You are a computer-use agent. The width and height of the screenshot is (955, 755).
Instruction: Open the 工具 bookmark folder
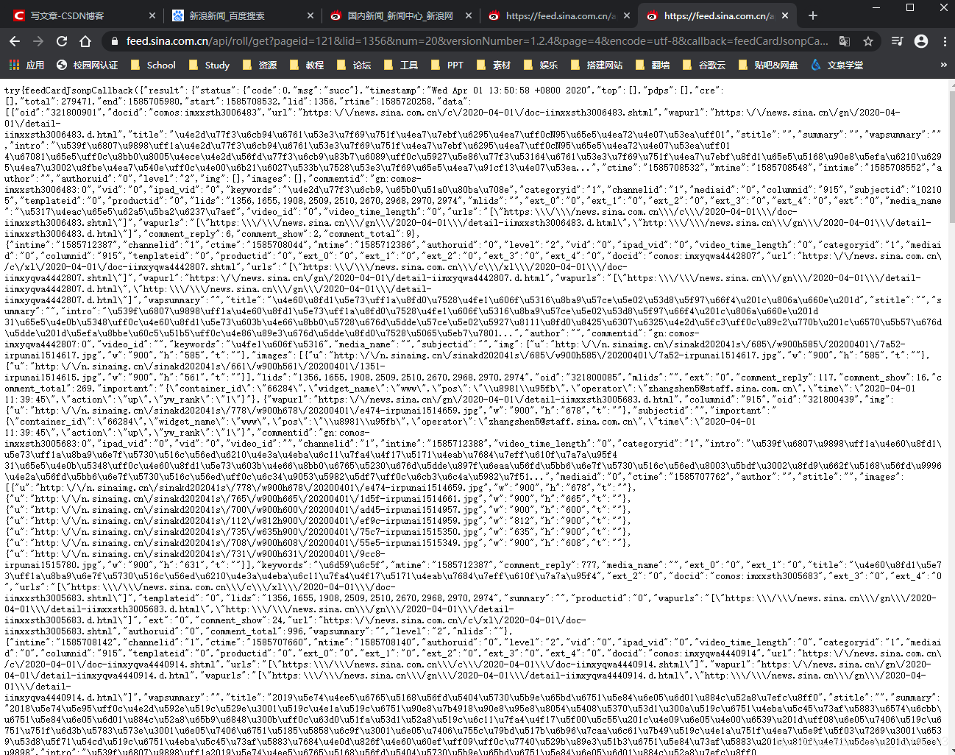point(400,65)
